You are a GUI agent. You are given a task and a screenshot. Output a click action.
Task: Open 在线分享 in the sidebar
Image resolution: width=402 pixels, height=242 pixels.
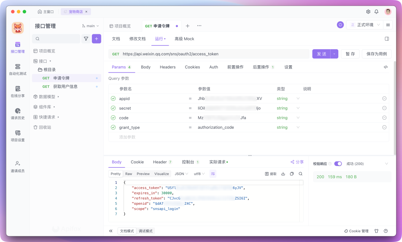tap(18, 92)
